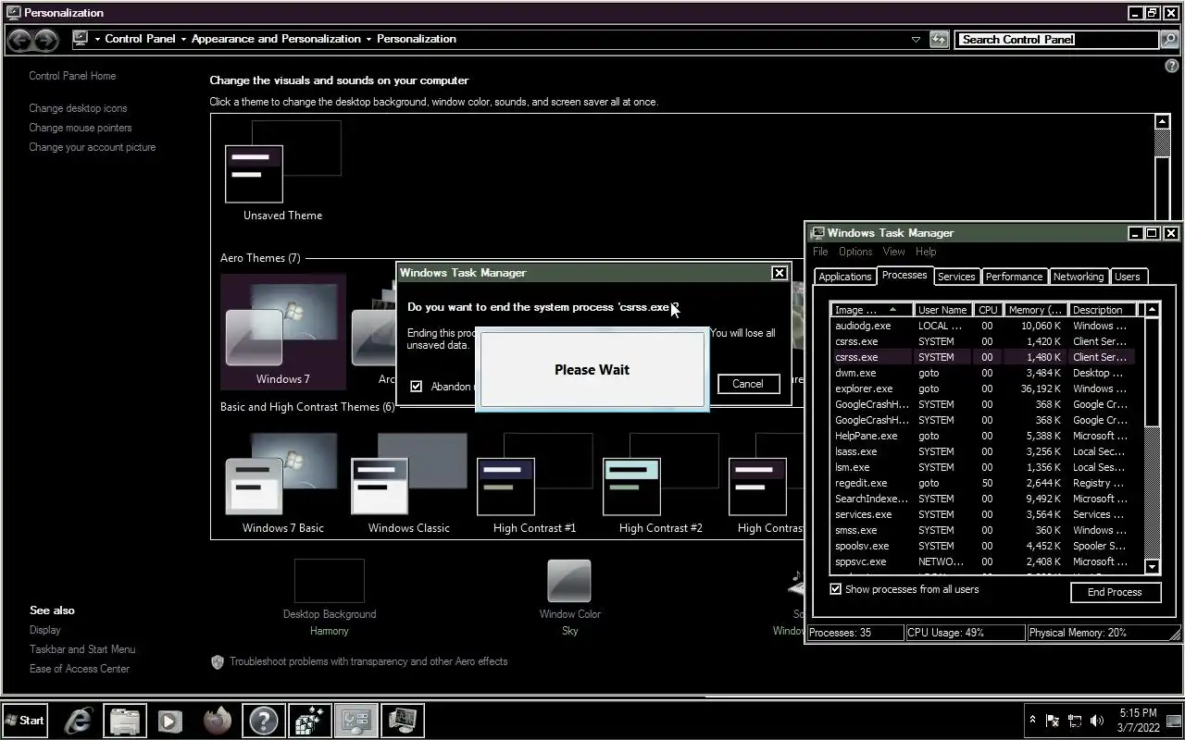The height and width of the screenshot is (740, 1185).
Task: Click the refresh icon beside the address bar
Action: pos(939,39)
